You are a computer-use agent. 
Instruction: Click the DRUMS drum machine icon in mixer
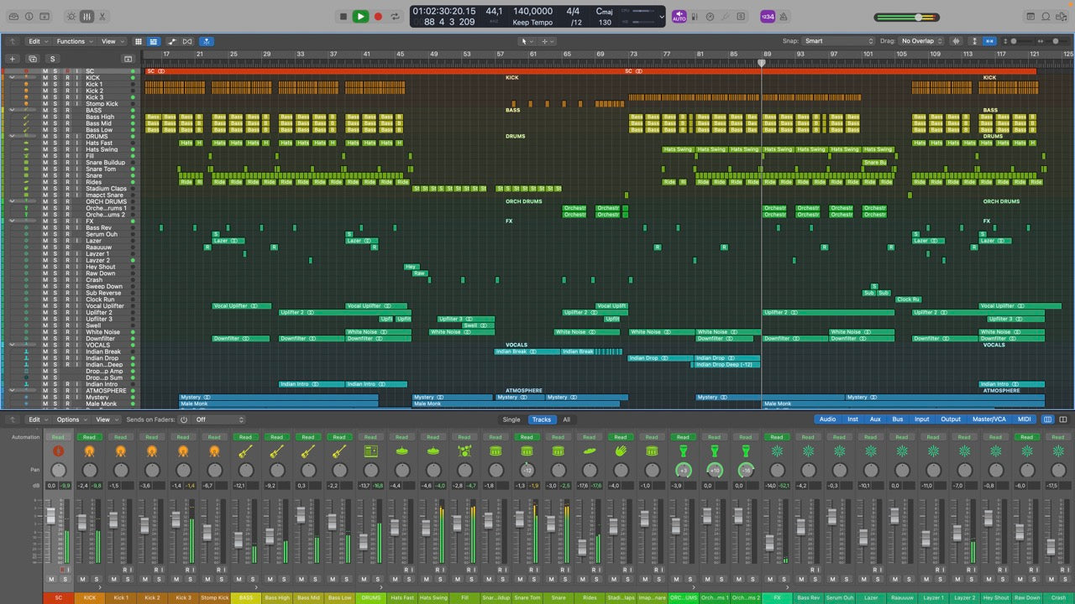pyautogui.click(x=370, y=451)
